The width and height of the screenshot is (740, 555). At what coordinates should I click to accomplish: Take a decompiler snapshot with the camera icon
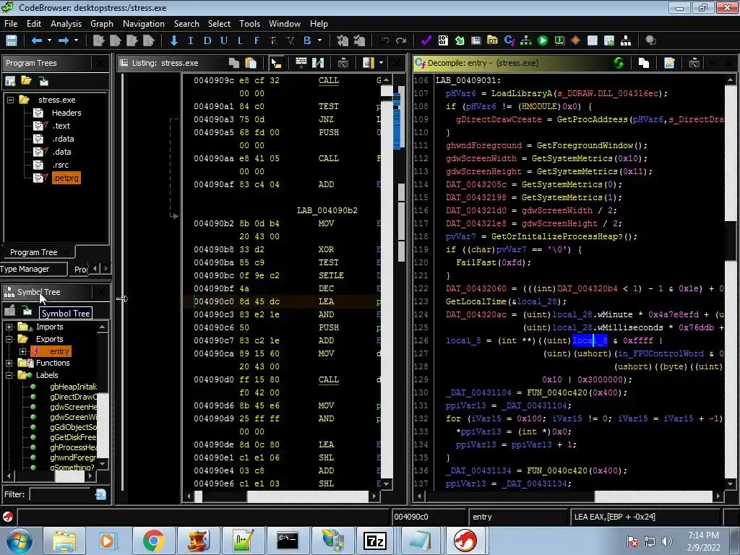(694, 63)
